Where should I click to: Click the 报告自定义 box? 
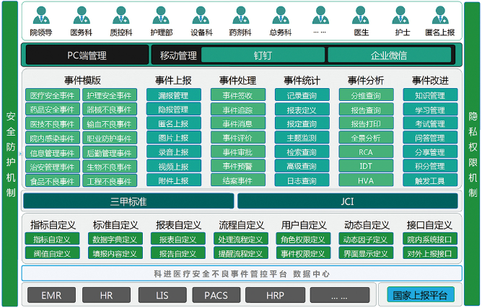click(x=178, y=253)
